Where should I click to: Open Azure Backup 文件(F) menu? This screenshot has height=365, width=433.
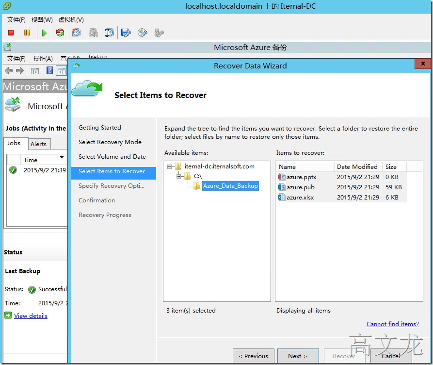[x=16, y=58]
